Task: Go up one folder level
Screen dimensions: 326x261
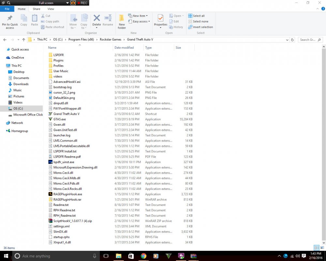Action: [x=23, y=39]
